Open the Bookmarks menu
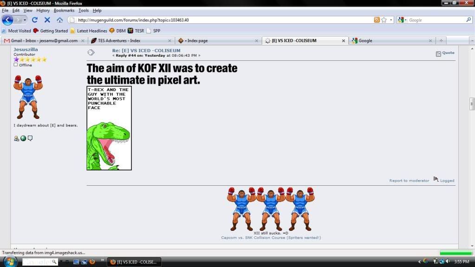 [x=64, y=10]
